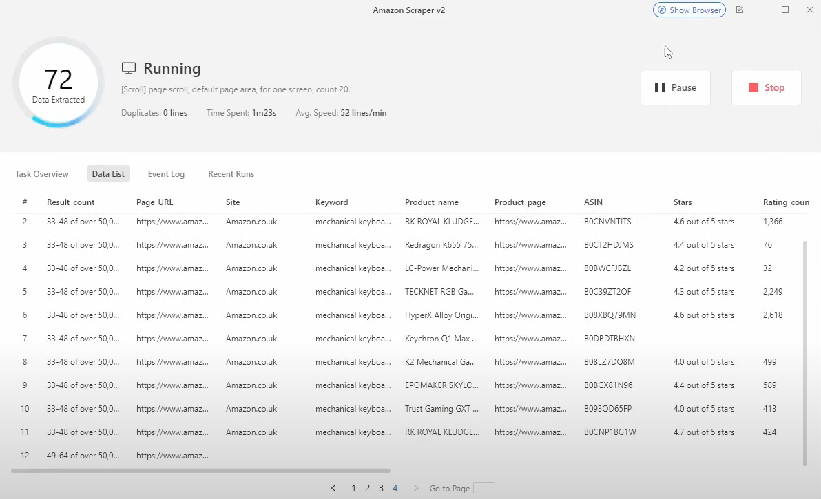
Task: Switch to the Event Log tab
Action: (166, 173)
